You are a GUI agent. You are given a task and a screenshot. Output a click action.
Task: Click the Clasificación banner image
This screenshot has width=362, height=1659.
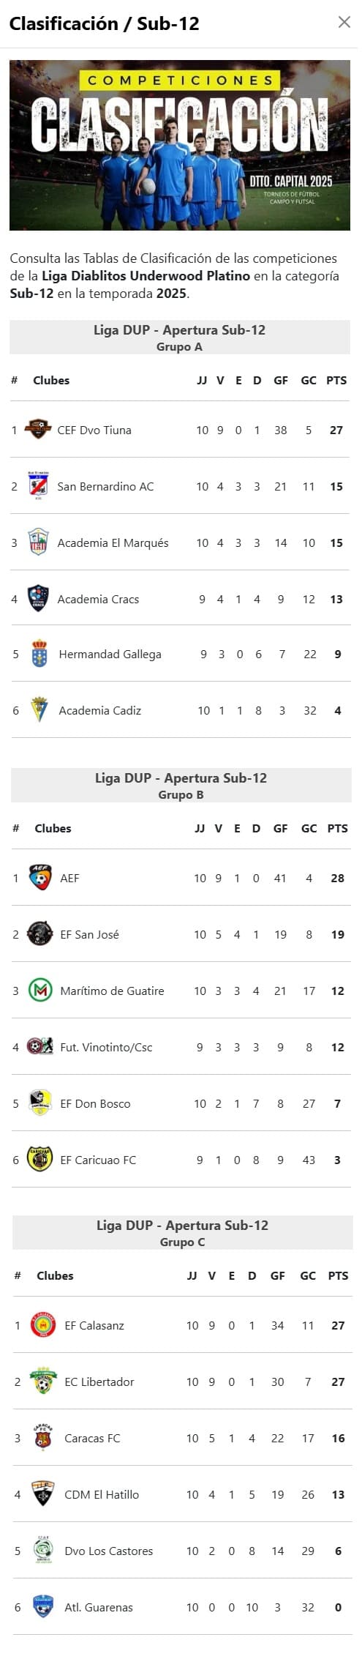point(180,145)
